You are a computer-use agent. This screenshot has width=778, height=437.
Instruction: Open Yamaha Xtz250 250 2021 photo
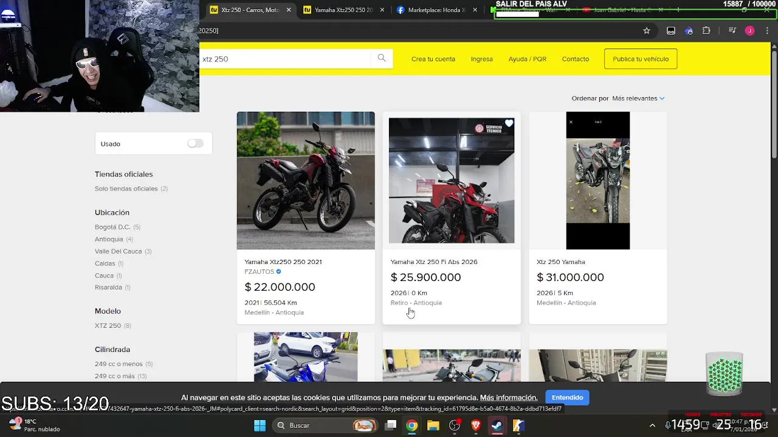[x=306, y=180]
